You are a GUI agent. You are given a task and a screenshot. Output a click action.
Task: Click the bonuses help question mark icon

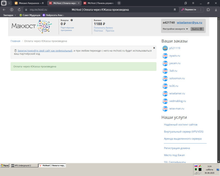tap(72, 20)
